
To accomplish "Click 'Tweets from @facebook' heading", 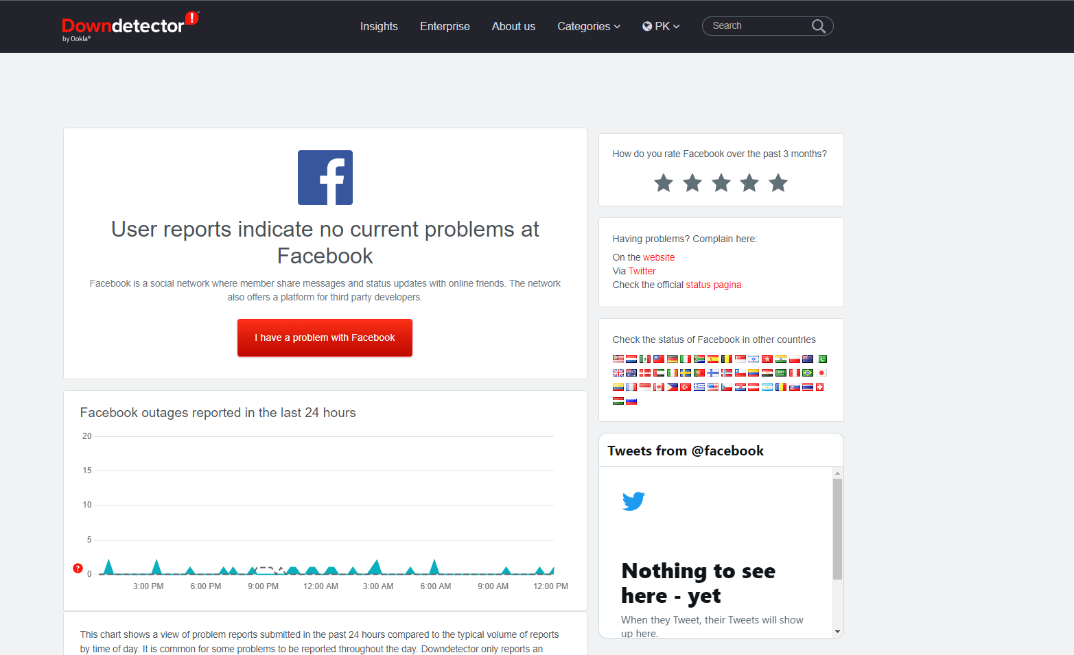I will click(686, 451).
